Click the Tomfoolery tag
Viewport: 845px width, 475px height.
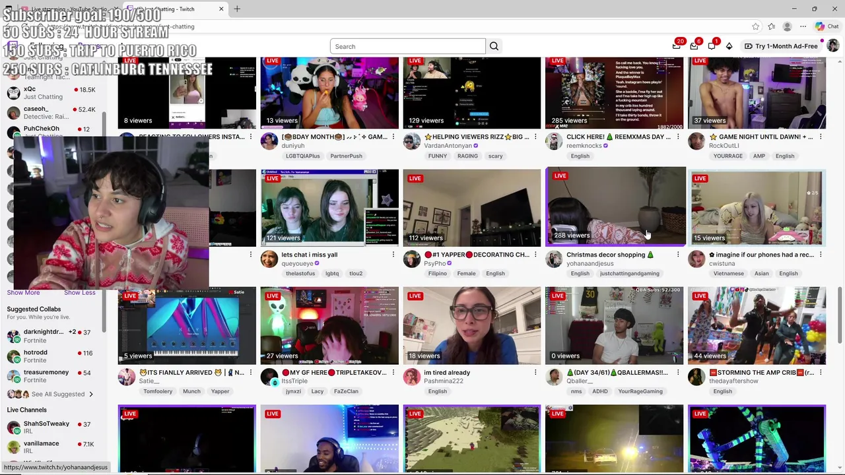point(158,391)
